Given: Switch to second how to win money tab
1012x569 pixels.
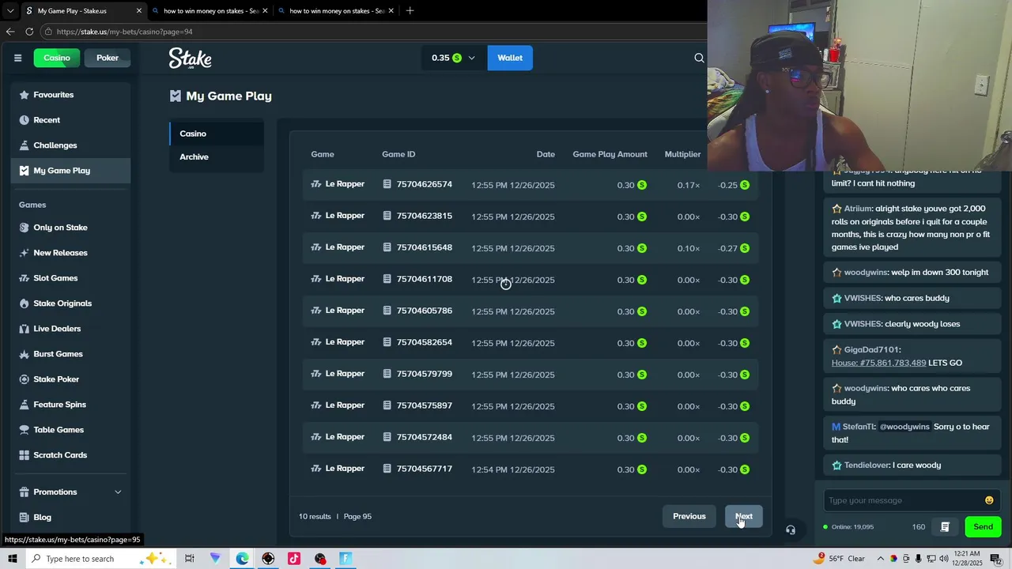Looking at the screenshot, I should tap(337, 11).
